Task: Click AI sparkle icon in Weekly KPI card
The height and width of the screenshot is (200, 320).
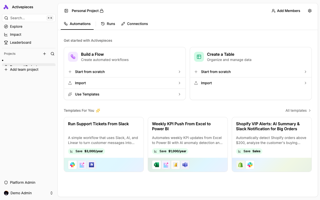Action: [166, 165]
